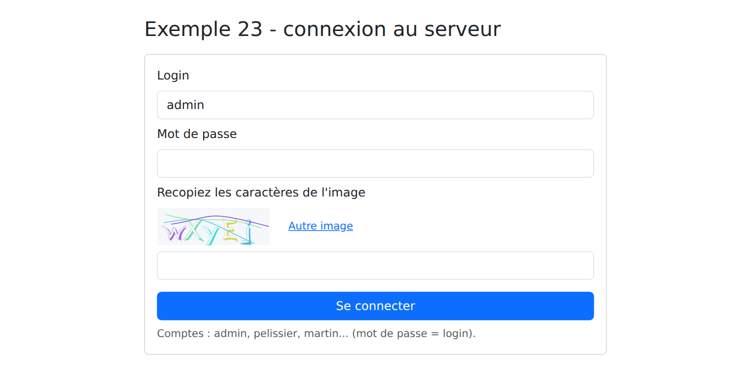This screenshot has height=375, width=751.
Task: Click the yellow letter E in captcha
Action: pos(230,231)
